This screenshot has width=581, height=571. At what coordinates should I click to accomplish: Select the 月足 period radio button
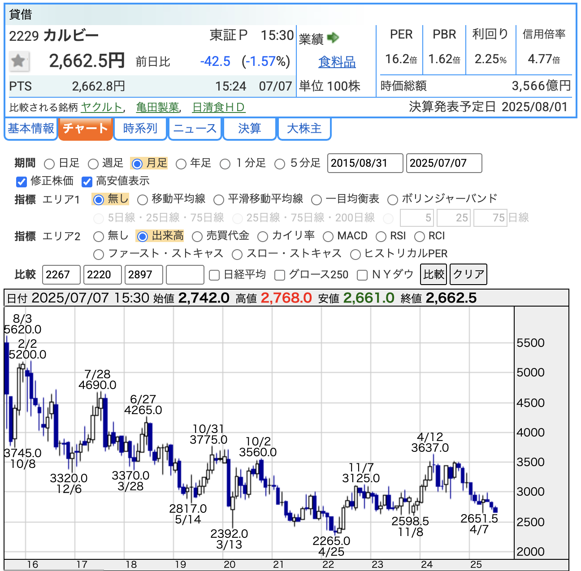pyautogui.click(x=137, y=164)
